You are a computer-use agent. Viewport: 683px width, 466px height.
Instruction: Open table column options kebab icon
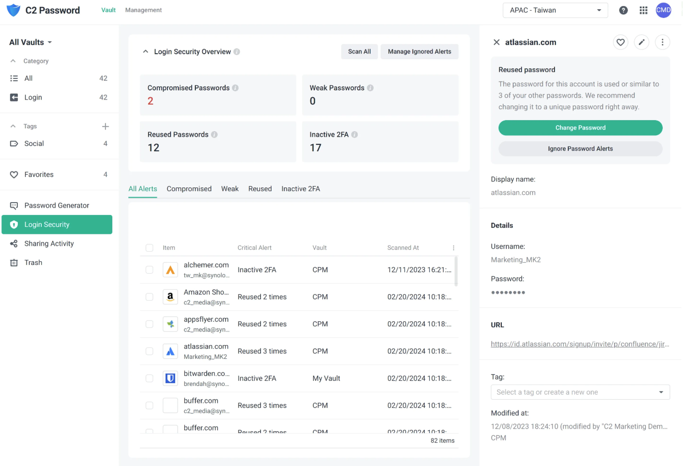coord(454,248)
